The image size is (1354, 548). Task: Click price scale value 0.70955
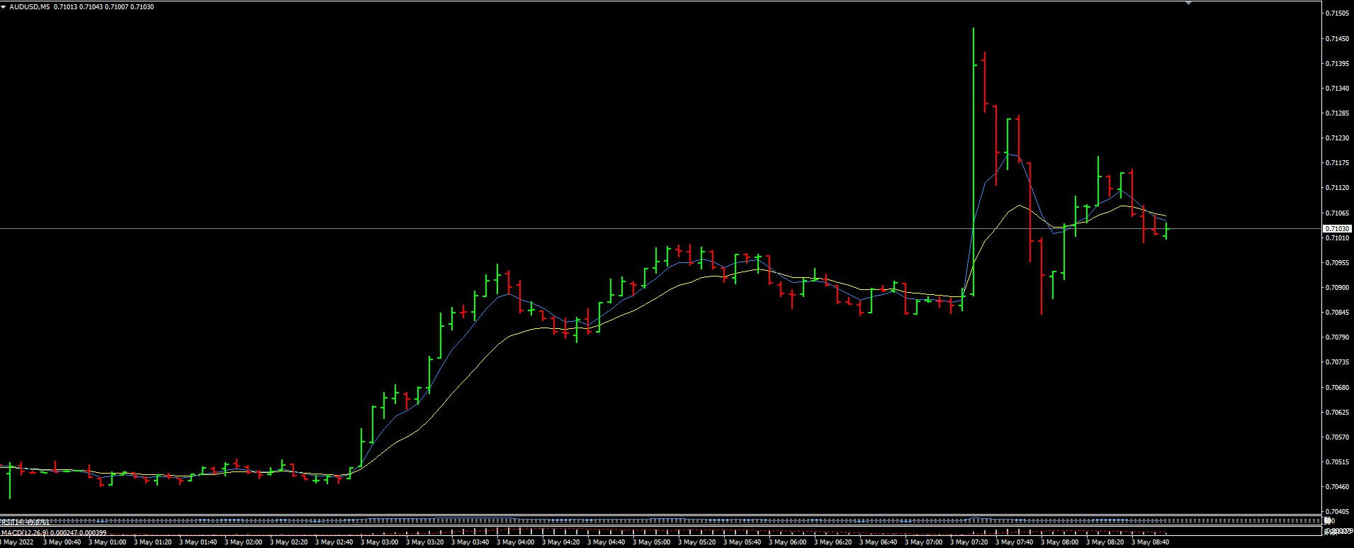coord(1337,262)
